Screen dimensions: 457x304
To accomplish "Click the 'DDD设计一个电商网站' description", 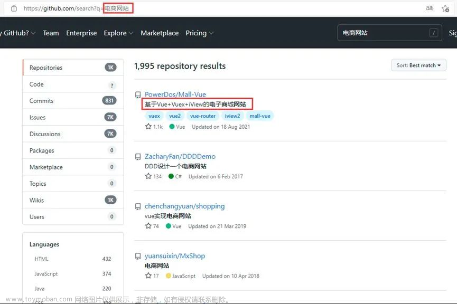I will click(x=175, y=166).
